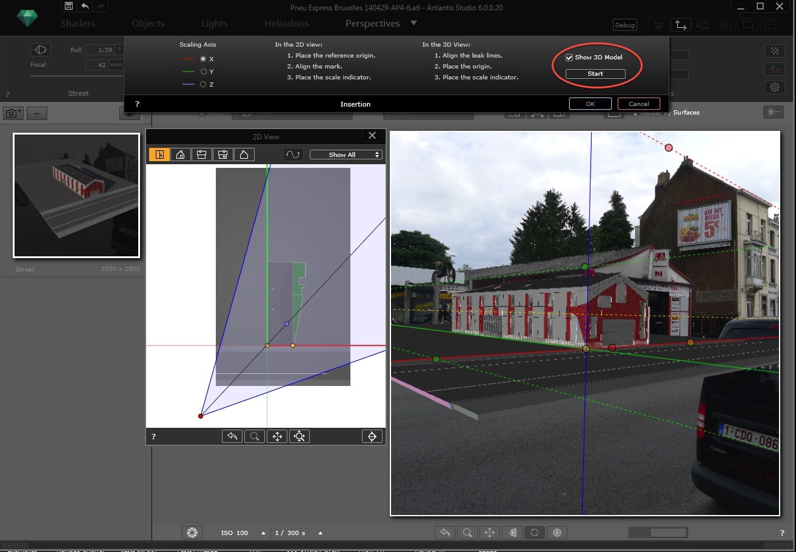Image resolution: width=796 pixels, height=552 pixels.
Task: Expand the Perspectives dropdown arrow
Action: click(414, 23)
